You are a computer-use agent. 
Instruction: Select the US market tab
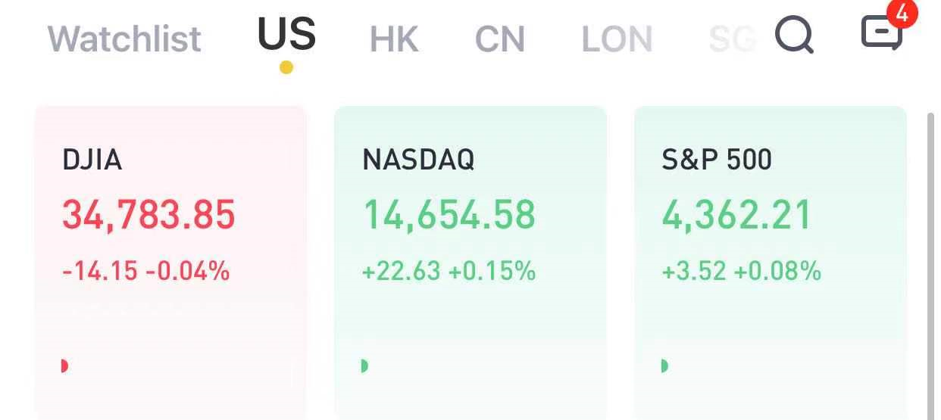286,34
